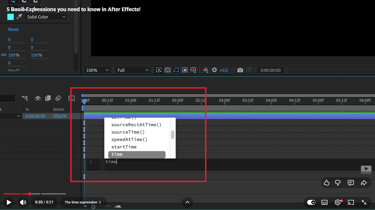Screen dimensions: 375x210
Task: Select sourceRectAtTime() from autocomplete list
Action: point(136,125)
